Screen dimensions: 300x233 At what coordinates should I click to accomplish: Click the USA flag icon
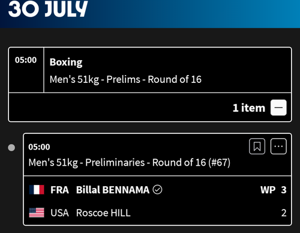coord(37,213)
